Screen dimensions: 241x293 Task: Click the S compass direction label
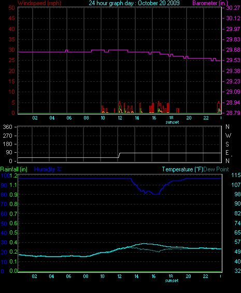pos(227,144)
